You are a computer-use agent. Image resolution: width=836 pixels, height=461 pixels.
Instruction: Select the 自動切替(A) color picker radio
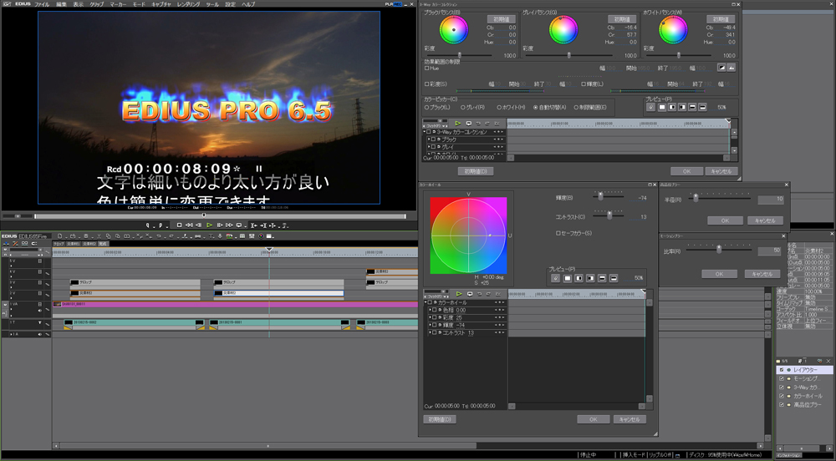536,108
